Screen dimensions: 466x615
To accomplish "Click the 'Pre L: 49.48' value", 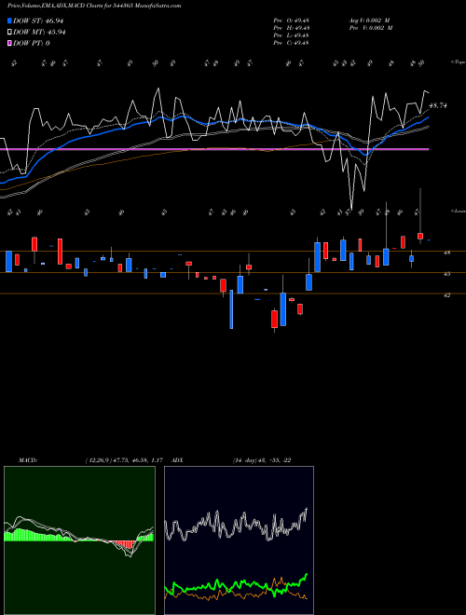I will [292, 35].
